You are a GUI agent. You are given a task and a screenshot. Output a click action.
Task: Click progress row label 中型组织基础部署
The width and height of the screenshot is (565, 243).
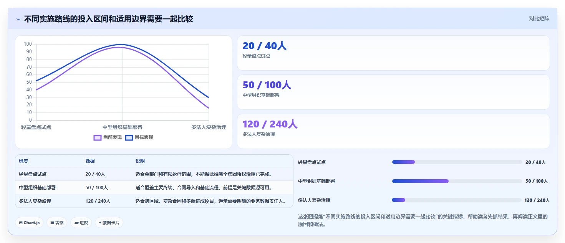316,181
